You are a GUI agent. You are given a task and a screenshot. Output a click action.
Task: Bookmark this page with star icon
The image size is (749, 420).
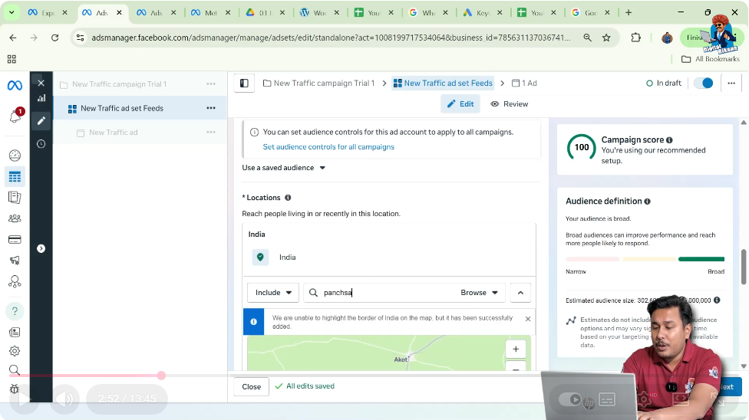tap(607, 38)
